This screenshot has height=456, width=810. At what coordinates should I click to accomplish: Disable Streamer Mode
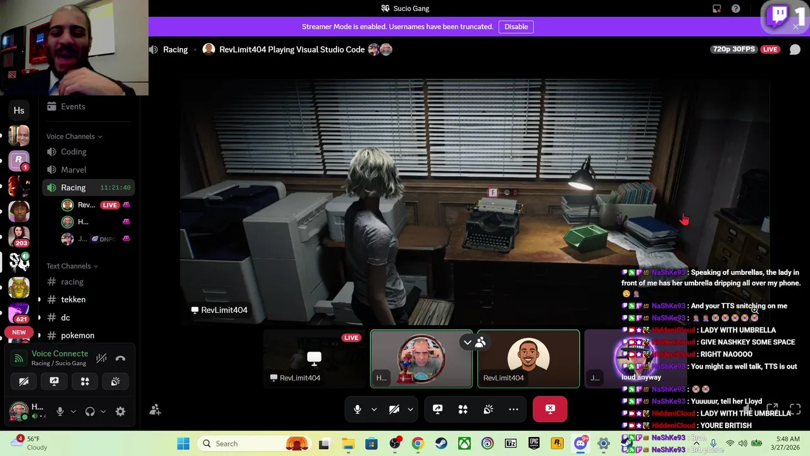[x=516, y=27]
